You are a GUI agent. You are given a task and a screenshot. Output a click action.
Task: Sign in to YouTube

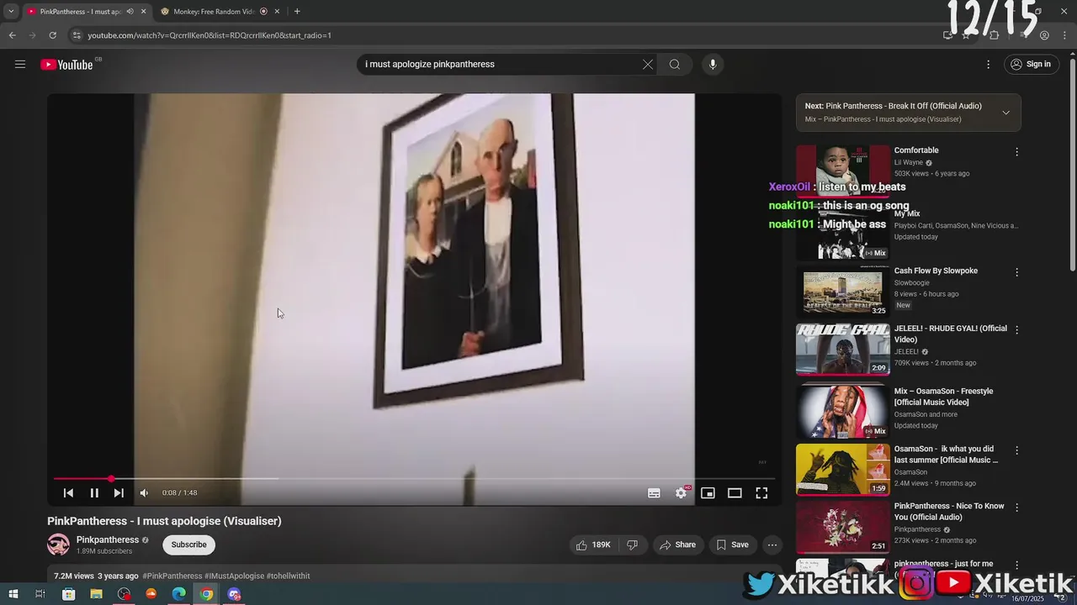[x=1032, y=64]
